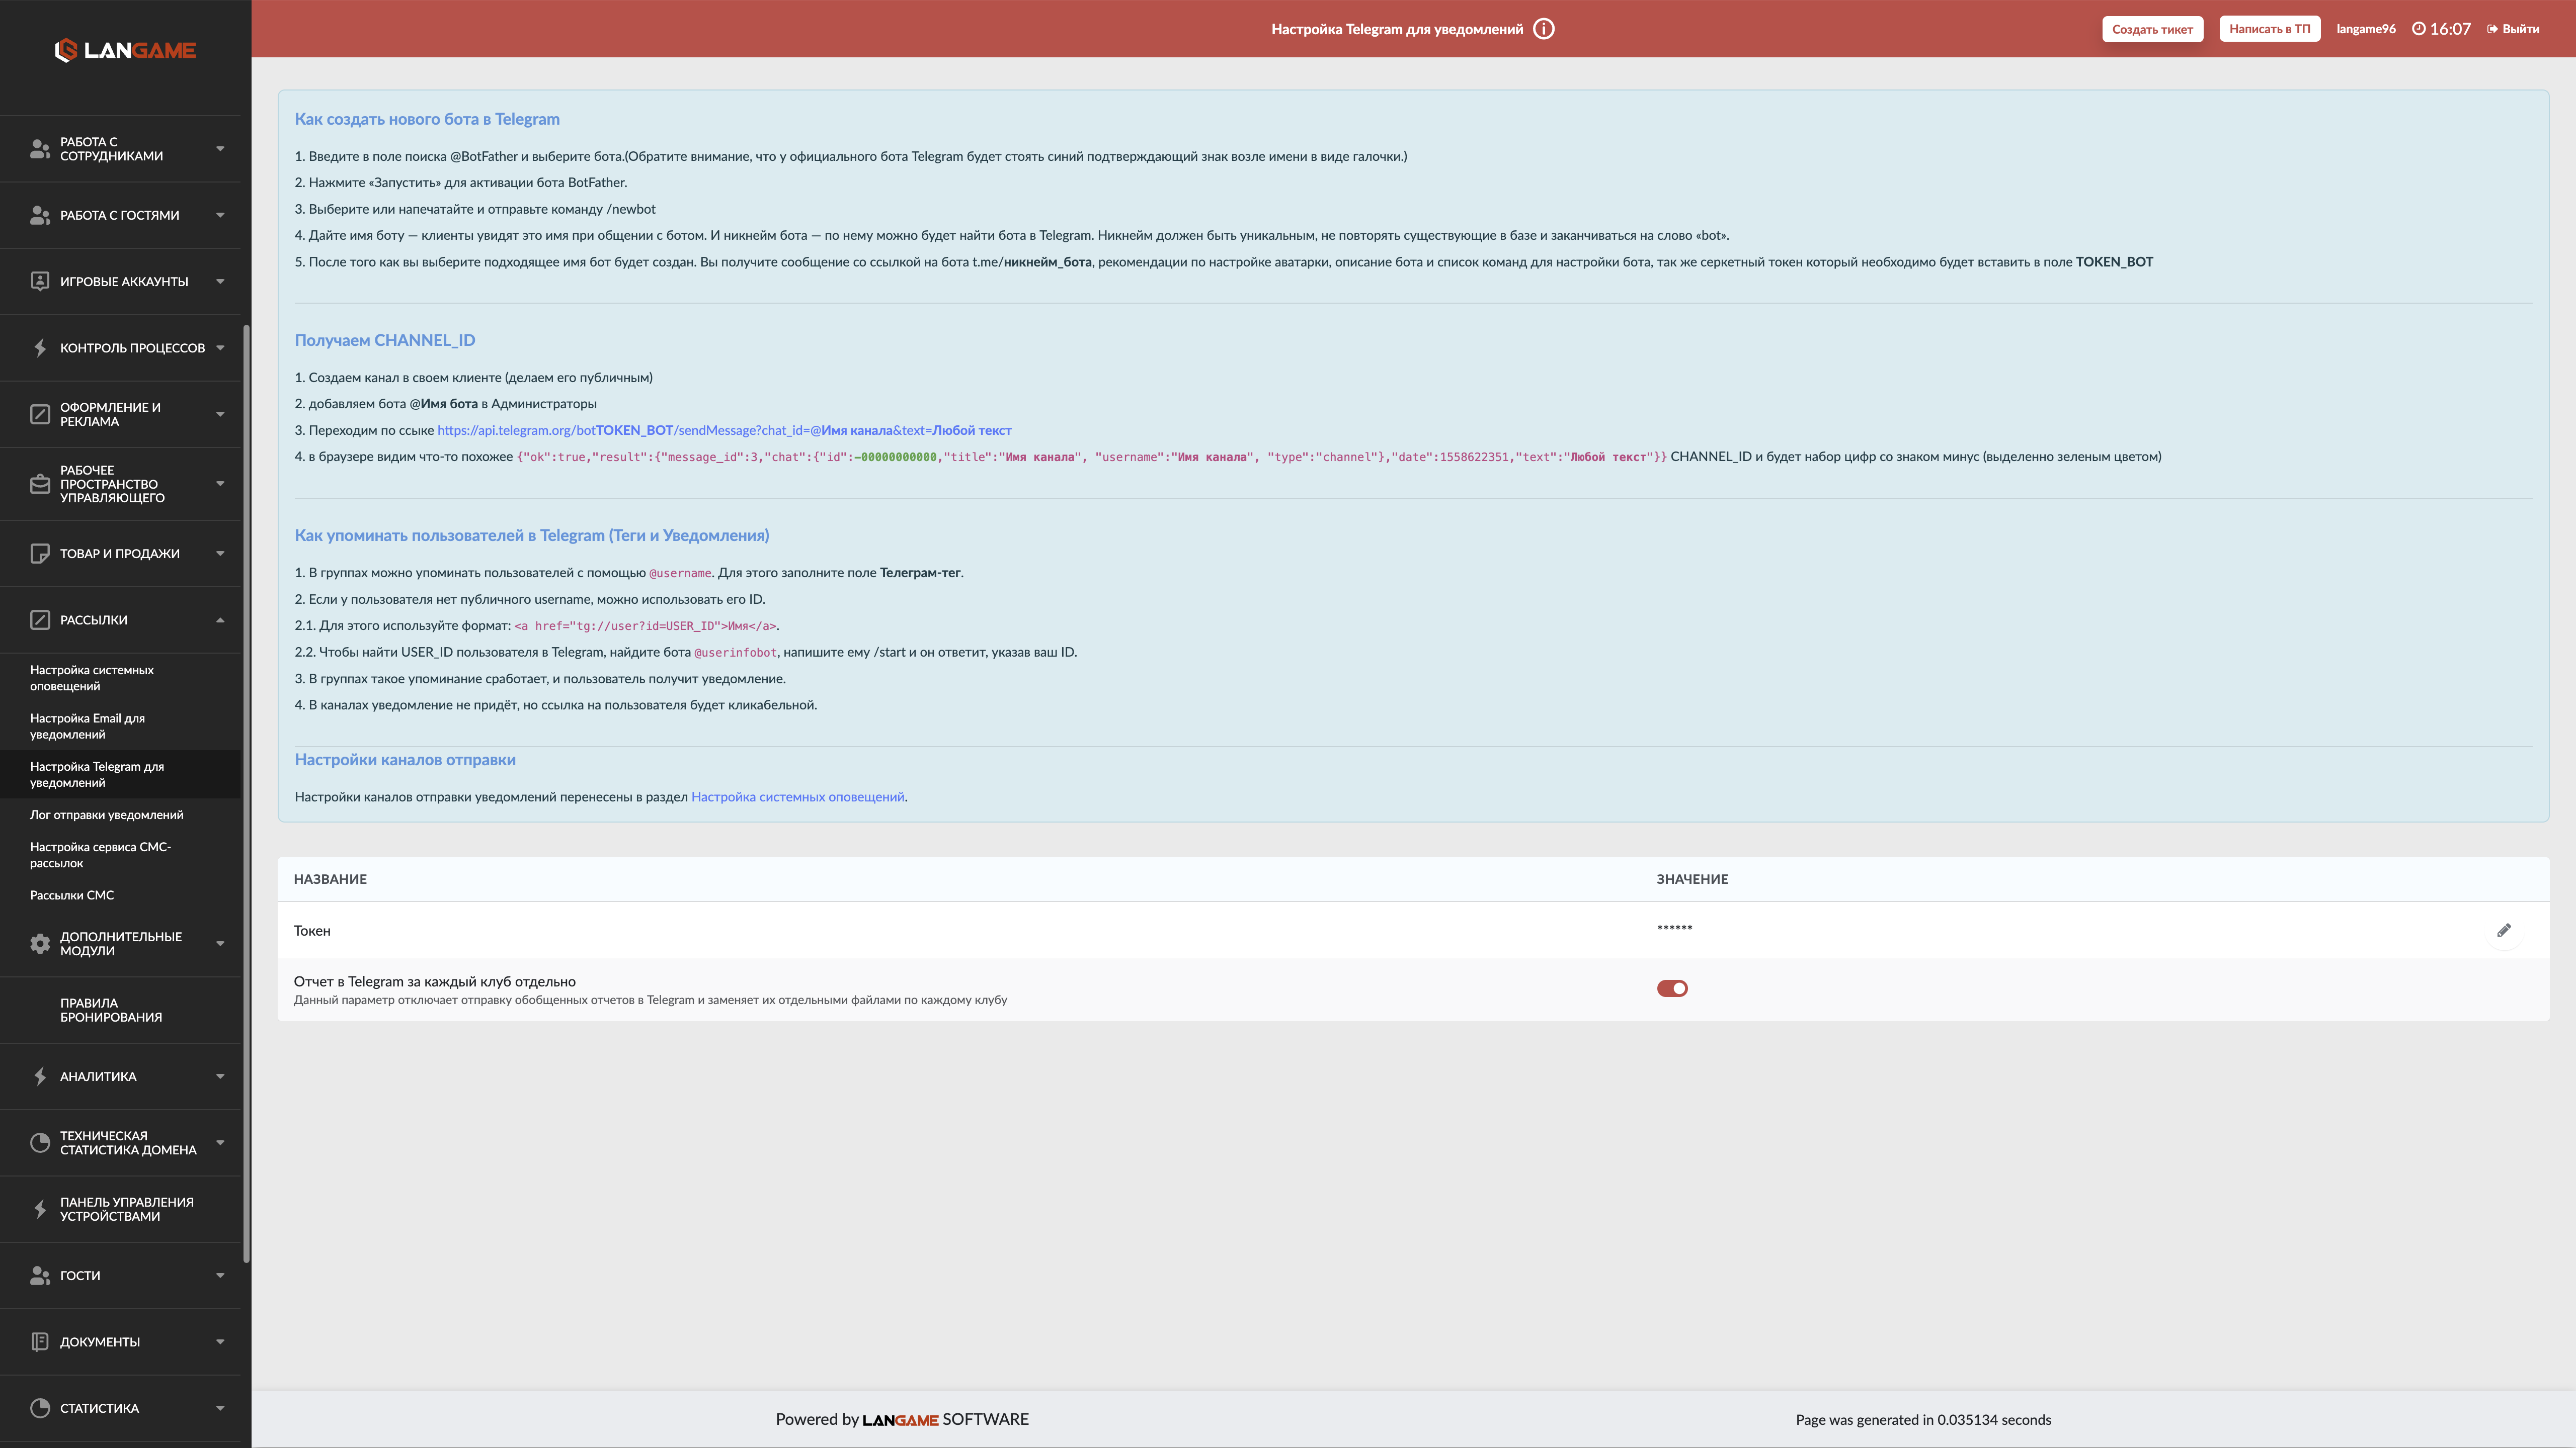Expand the Аналитика dropdown arrow
This screenshot has height=1448, width=2576.
tap(220, 1076)
